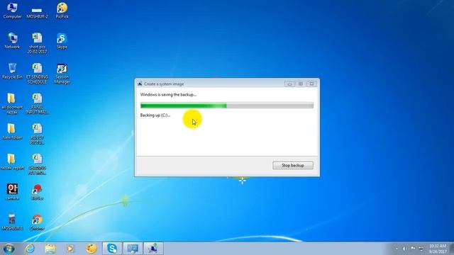Select the Session Manager shortcut
Viewport: 454px width, 255px height.
62,74
